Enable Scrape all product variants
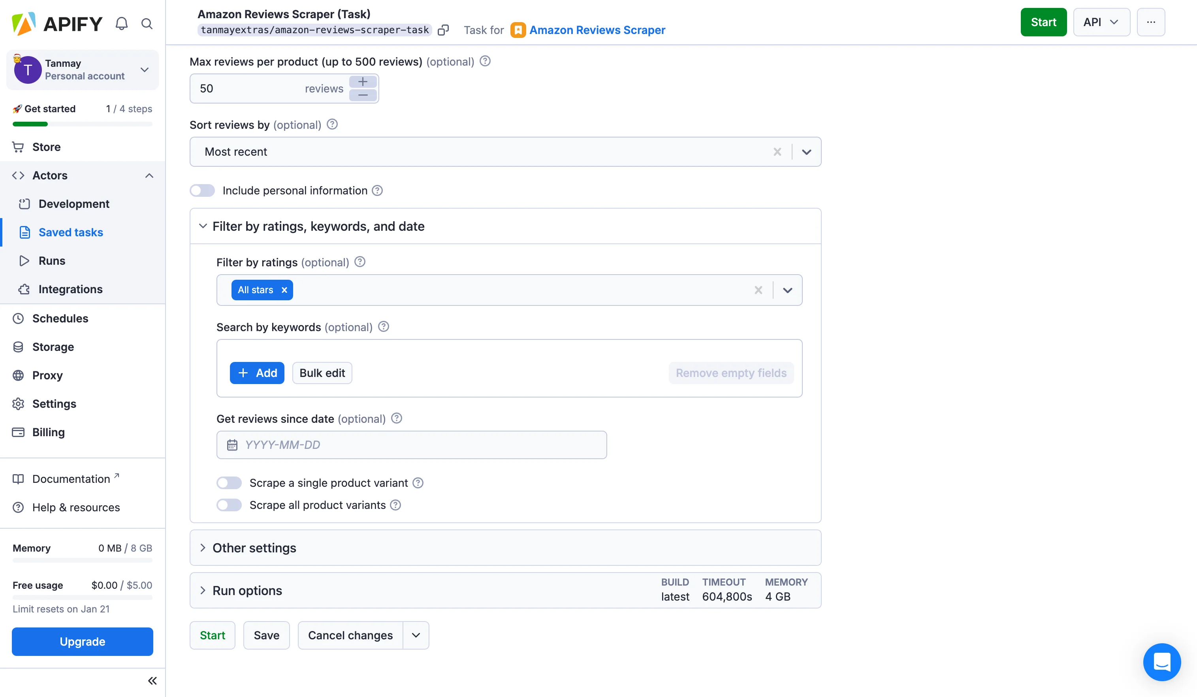Image resolution: width=1197 pixels, height=697 pixels. 229,505
